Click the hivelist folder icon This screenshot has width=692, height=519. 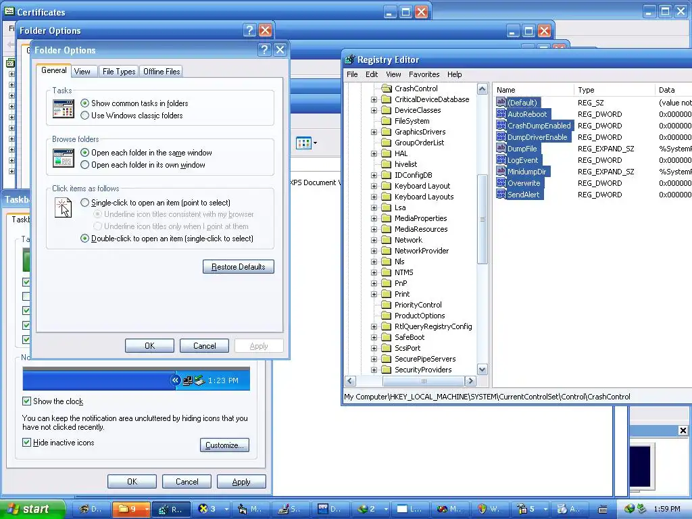click(386, 164)
